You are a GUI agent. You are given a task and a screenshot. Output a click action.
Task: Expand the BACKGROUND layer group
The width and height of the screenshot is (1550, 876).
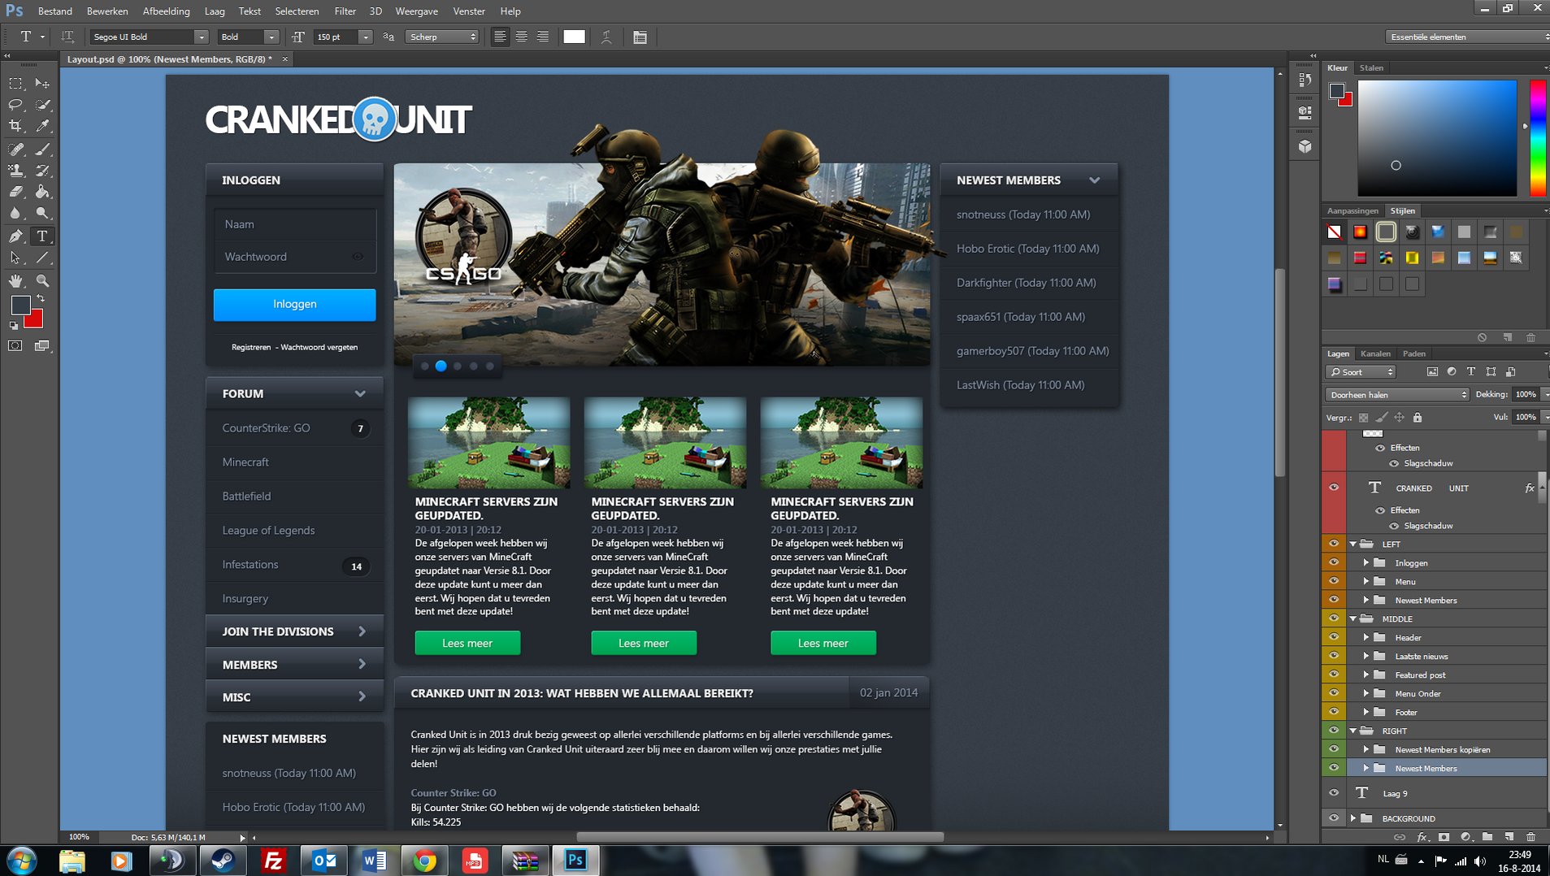tap(1353, 818)
